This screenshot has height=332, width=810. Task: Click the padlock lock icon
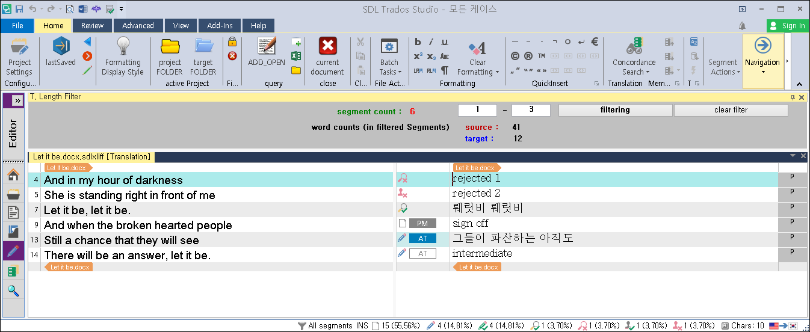click(232, 42)
